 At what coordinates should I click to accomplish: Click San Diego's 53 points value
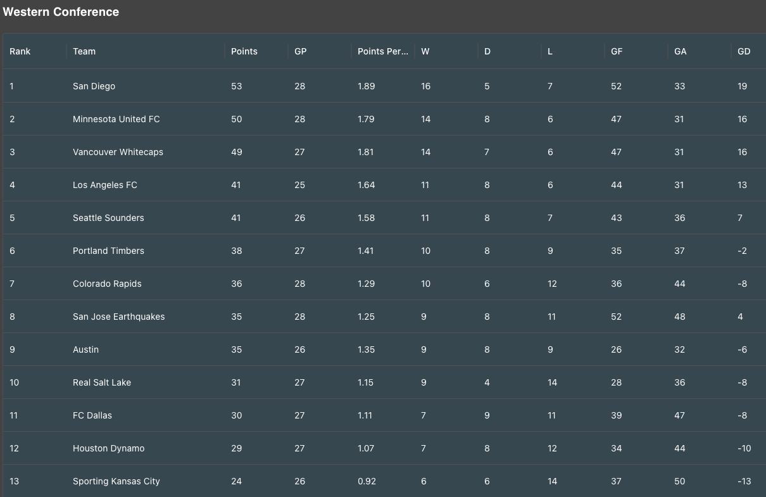coord(237,86)
